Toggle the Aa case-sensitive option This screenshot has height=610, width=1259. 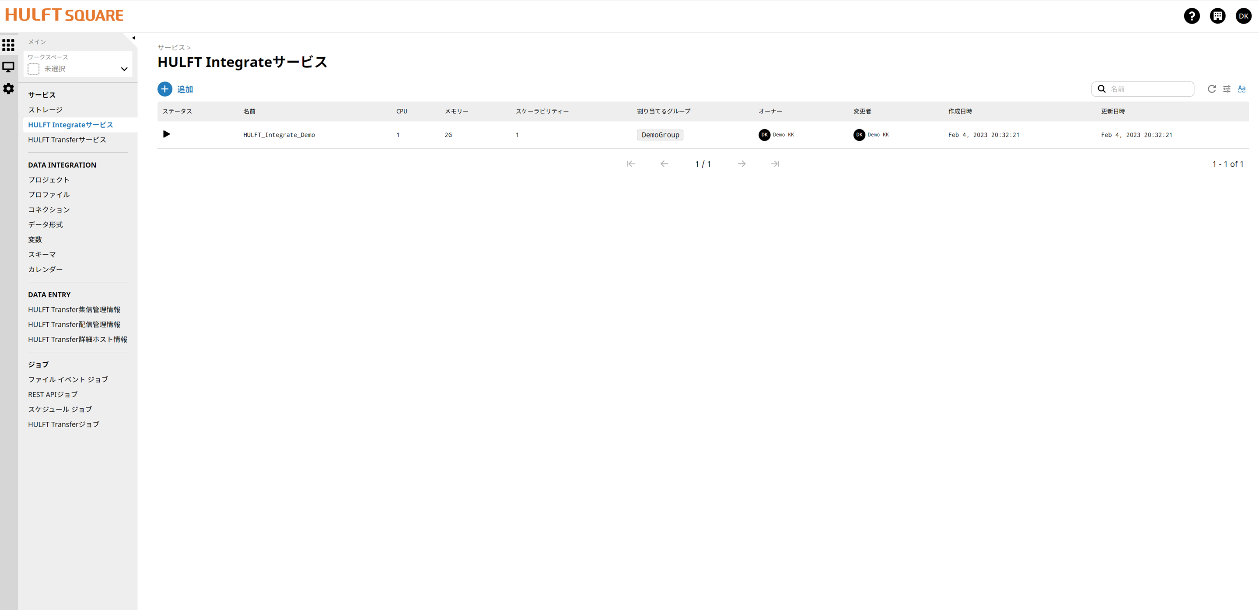(1242, 89)
